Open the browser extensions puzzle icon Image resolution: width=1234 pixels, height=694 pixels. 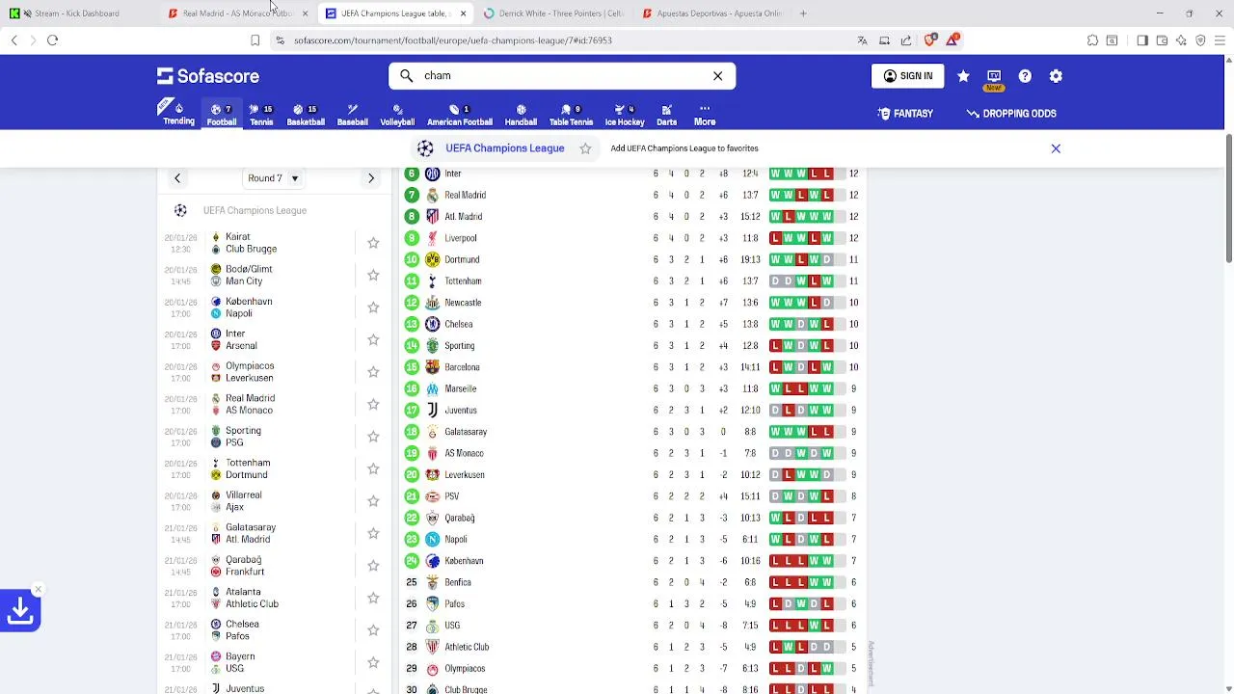[x=1092, y=40]
